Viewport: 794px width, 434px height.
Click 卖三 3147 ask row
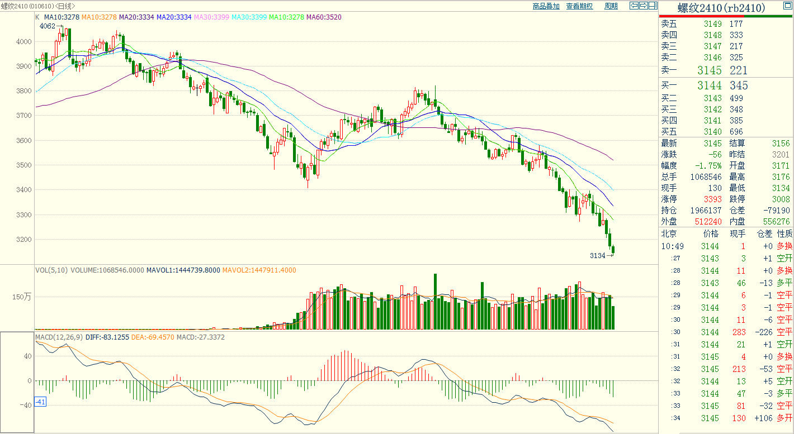pyautogui.click(x=726, y=46)
